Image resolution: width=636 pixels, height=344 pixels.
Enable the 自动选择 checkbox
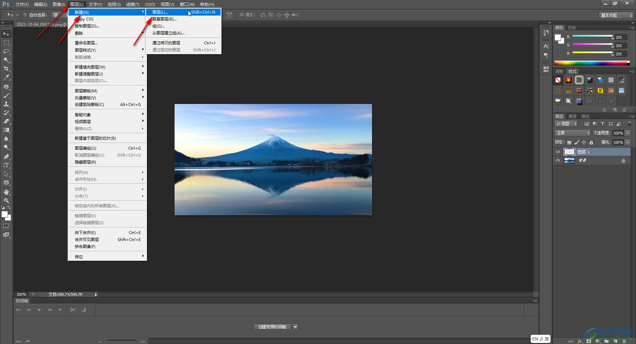[25, 15]
